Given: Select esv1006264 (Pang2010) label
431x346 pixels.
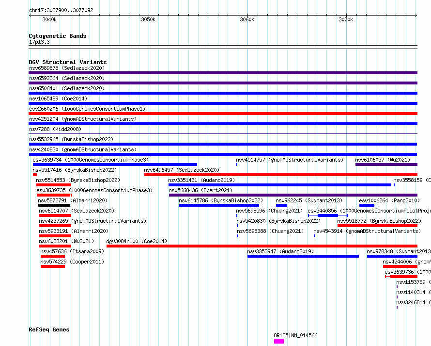Looking at the screenshot, I should tap(389, 200).
